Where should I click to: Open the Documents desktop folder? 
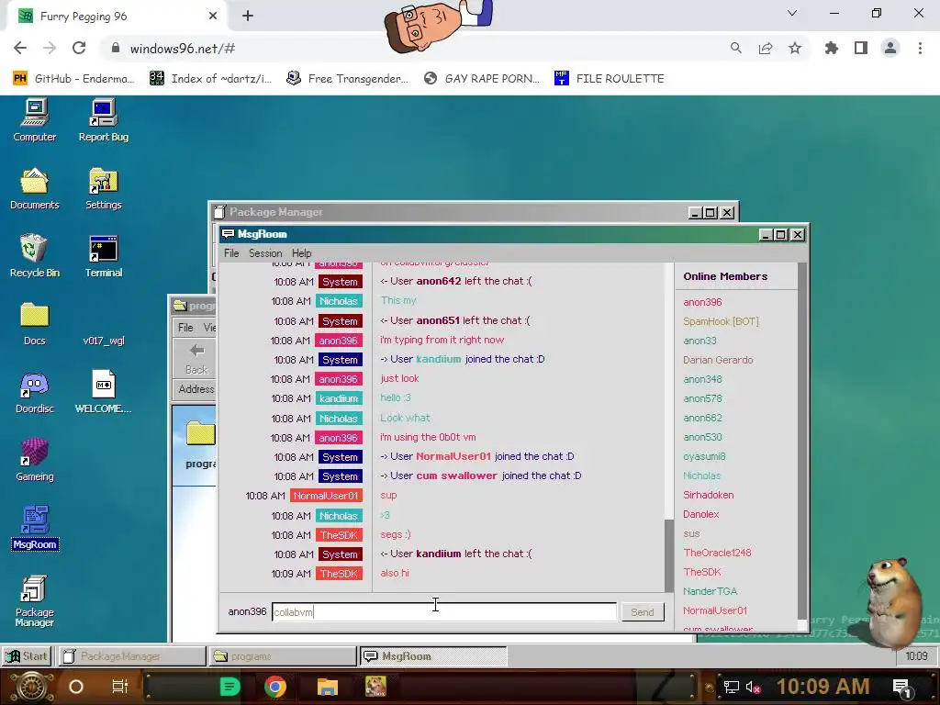click(x=34, y=188)
